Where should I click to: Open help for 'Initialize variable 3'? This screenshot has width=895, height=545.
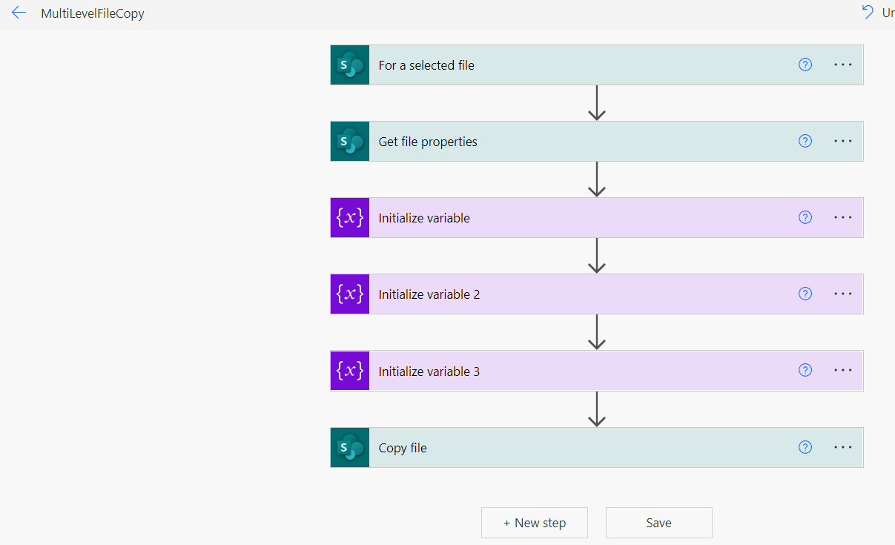[x=805, y=370]
